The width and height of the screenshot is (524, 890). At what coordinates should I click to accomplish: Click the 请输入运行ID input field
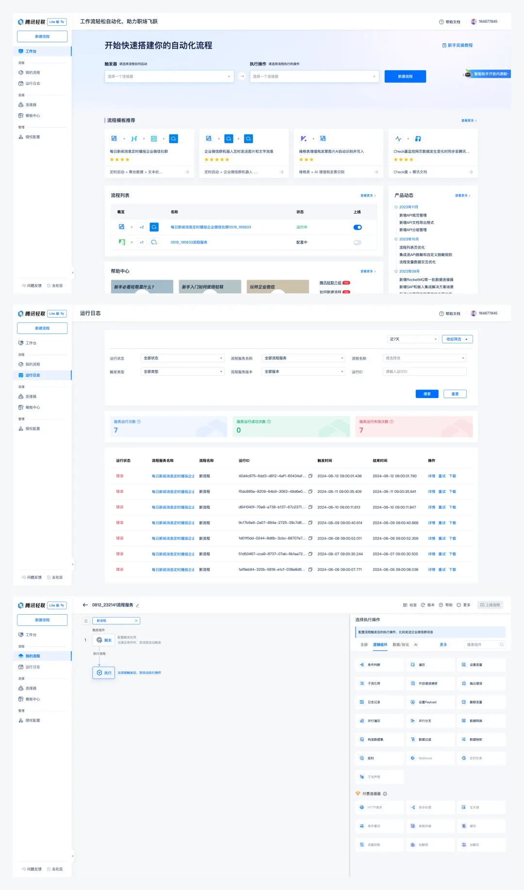tap(425, 372)
